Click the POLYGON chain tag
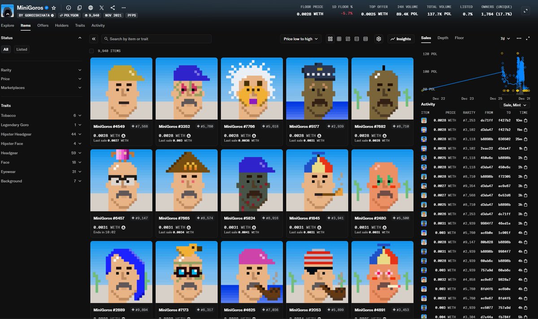Viewport: 538px width, 319px height. [69, 15]
